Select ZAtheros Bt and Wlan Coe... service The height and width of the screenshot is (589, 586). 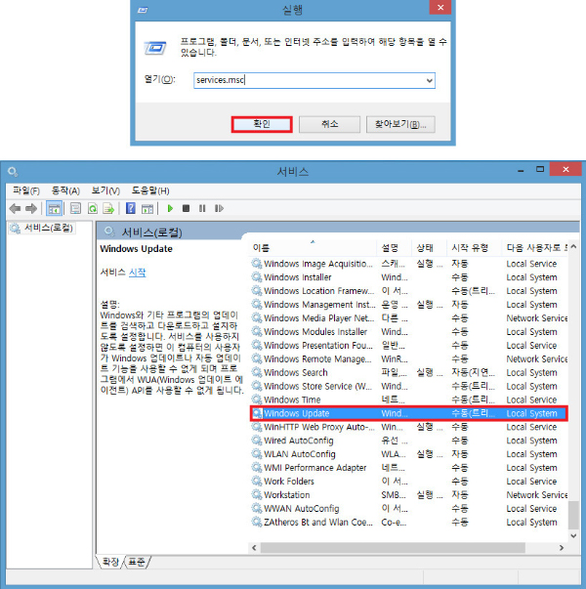point(409,523)
